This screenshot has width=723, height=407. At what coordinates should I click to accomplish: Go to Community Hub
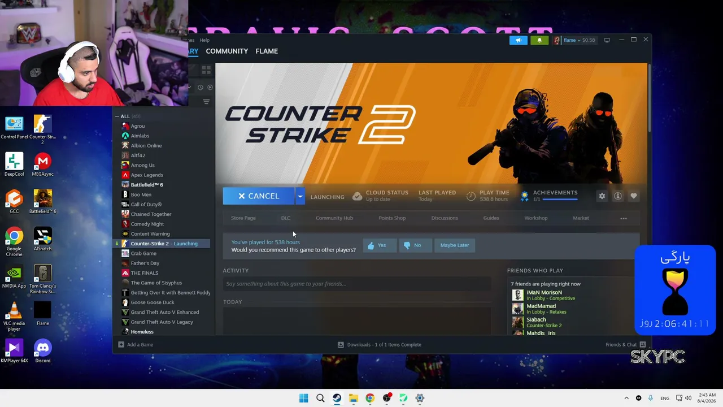click(x=334, y=218)
